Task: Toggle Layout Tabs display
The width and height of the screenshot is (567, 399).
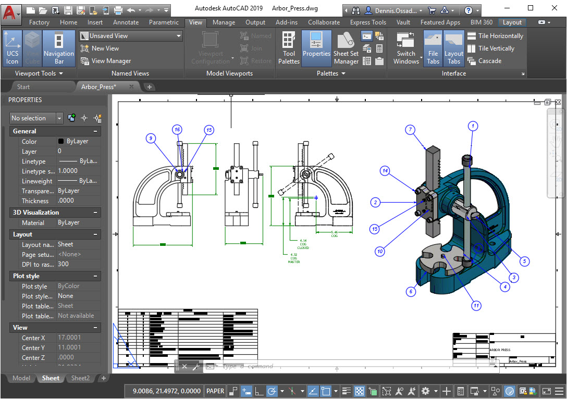Action: (x=453, y=48)
